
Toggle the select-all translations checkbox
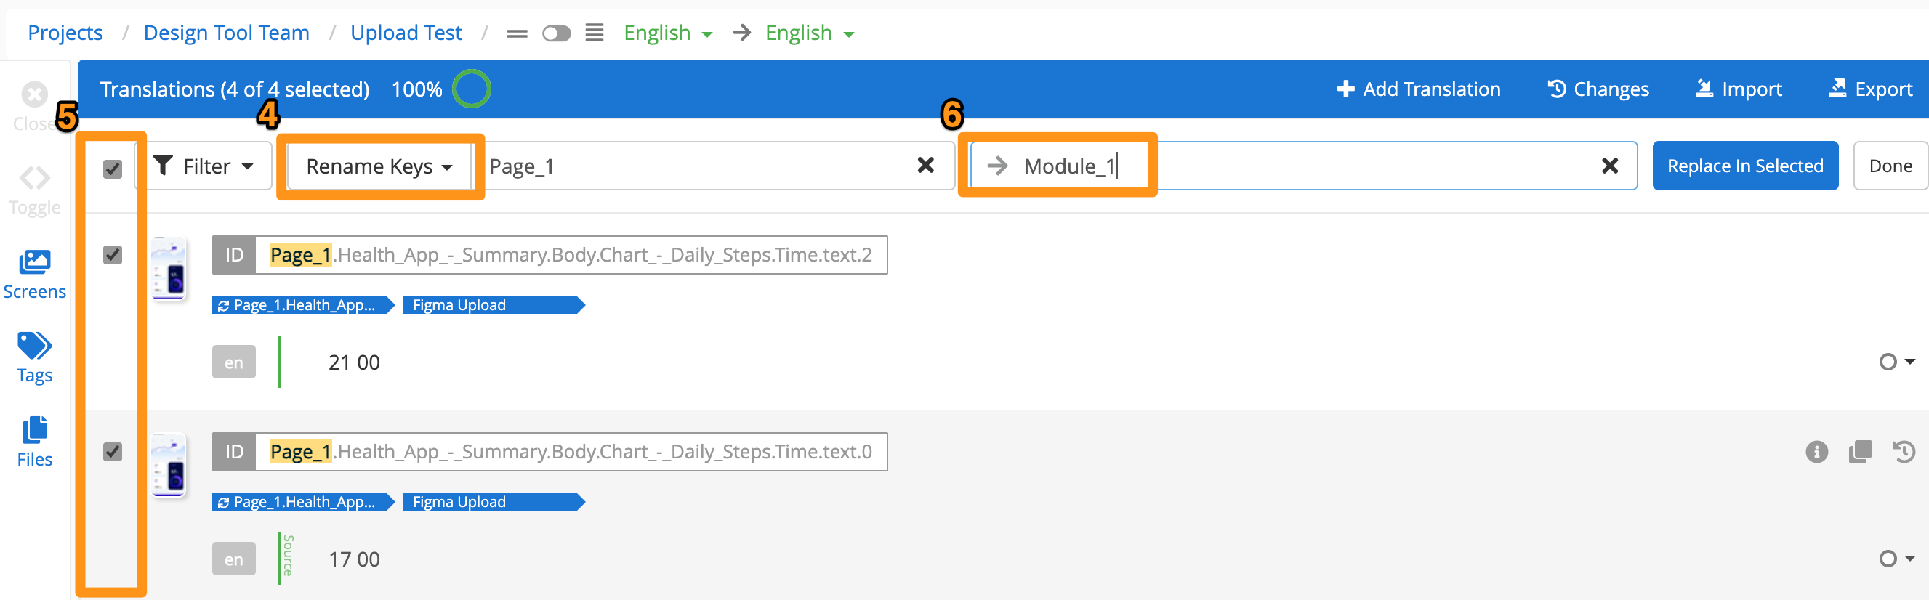click(x=113, y=169)
